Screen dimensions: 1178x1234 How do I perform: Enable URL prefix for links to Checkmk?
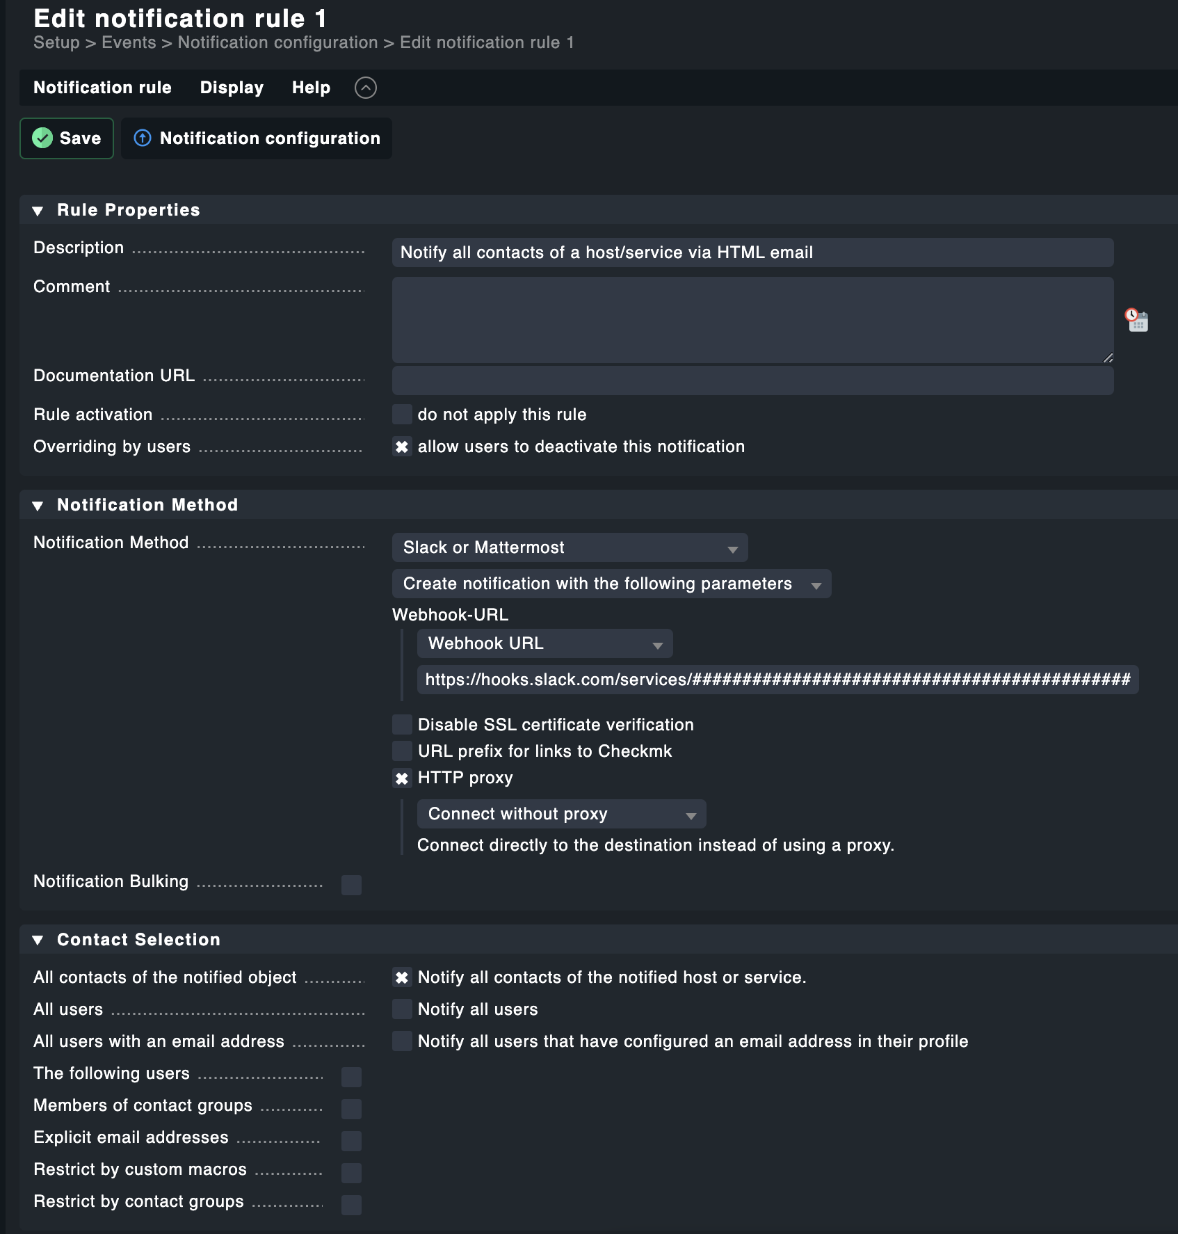pos(402,751)
